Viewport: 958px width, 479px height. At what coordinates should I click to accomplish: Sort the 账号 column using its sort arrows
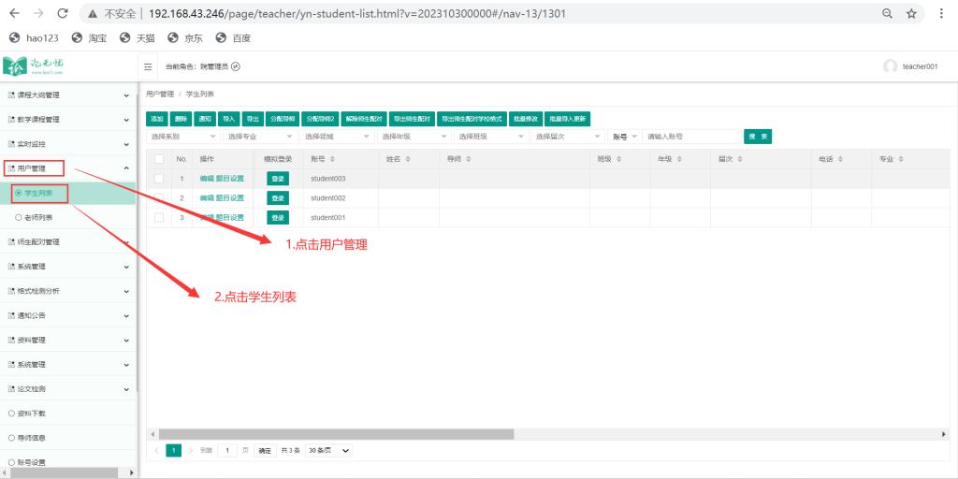click(332, 159)
